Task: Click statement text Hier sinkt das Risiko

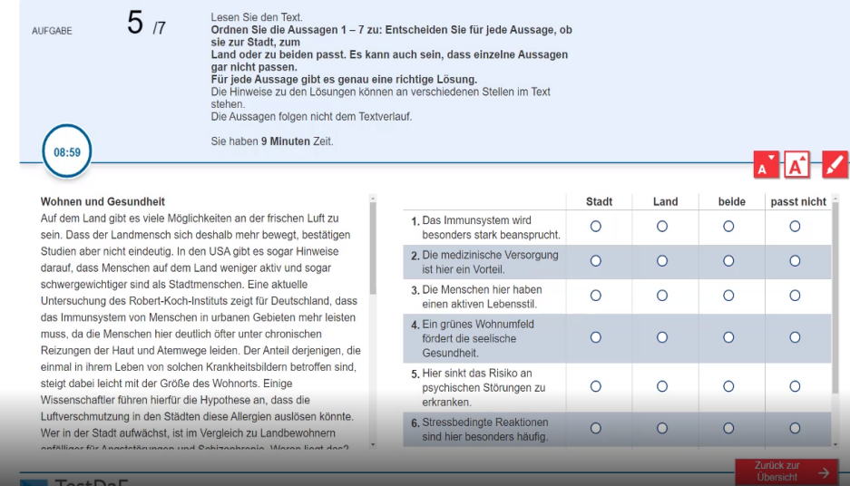Action: (x=484, y=387)
